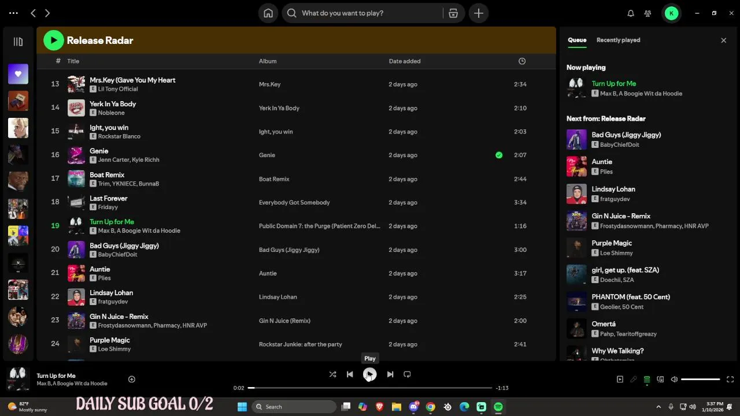Open Windows Start menu
The image size is (740, 416).
pyautogui.click(x=242, y=407)
